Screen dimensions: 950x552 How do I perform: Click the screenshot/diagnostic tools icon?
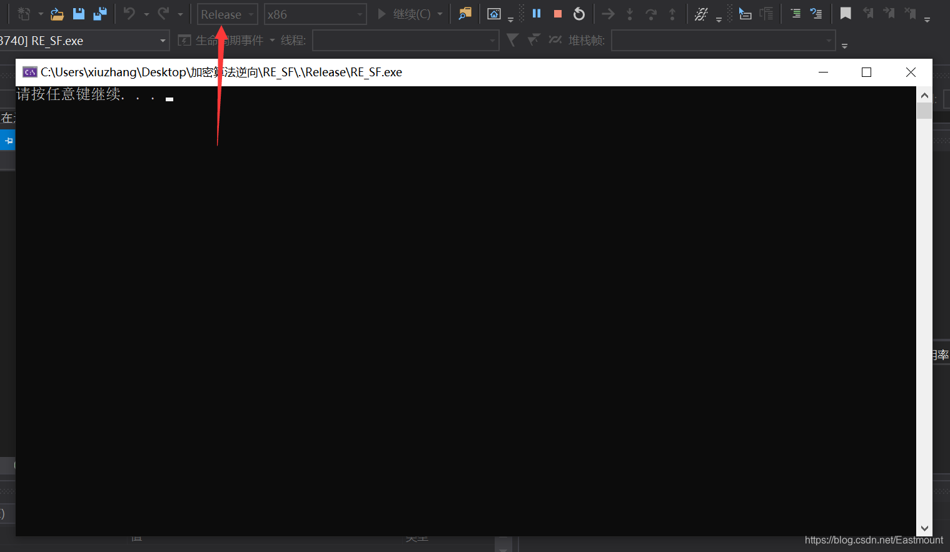point(494,14)
